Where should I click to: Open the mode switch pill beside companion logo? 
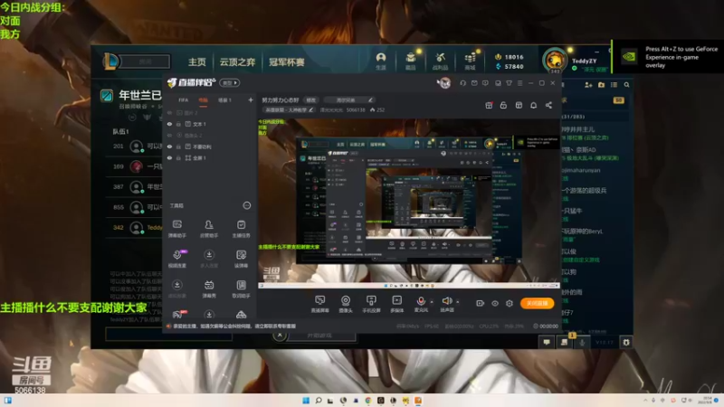(230, 83)
